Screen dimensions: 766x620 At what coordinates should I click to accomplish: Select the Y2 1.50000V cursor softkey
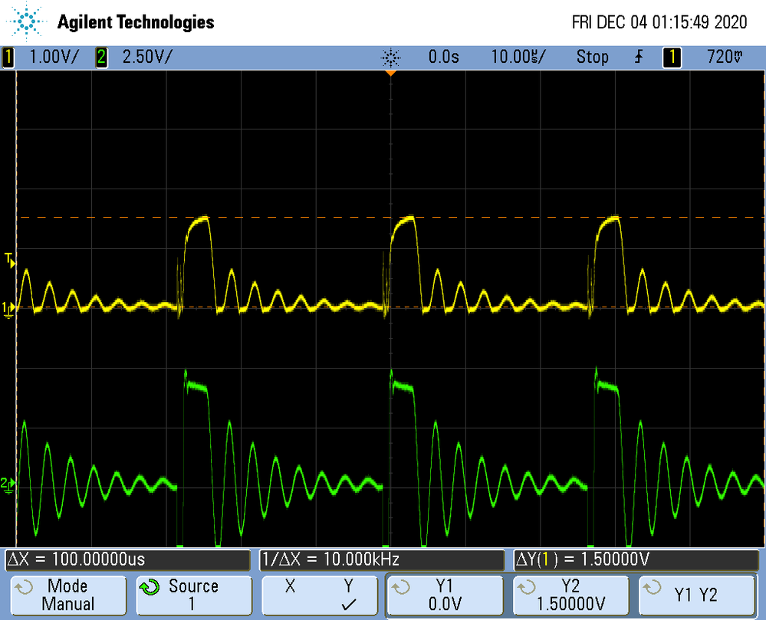(571, 595)
